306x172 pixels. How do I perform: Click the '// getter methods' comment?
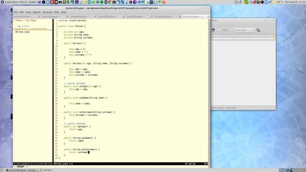[x=75, y=124]
